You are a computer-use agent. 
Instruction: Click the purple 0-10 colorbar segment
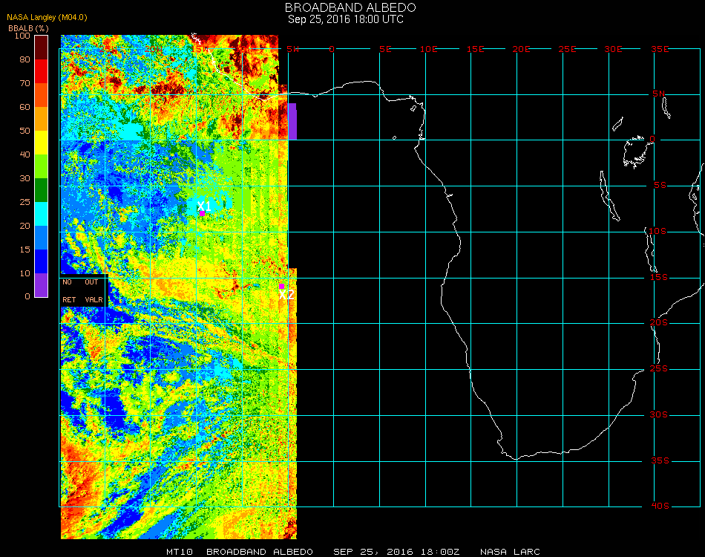(42, 285)
